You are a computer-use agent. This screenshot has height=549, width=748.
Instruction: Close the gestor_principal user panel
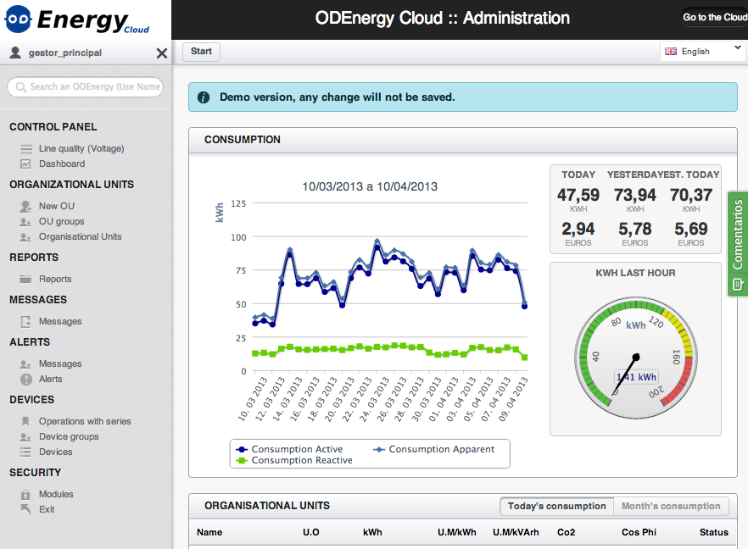162,53
